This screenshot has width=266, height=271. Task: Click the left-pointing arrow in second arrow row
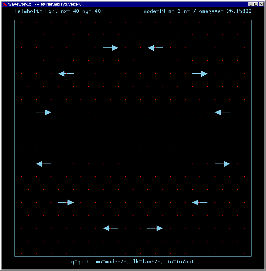click(66, 74)
